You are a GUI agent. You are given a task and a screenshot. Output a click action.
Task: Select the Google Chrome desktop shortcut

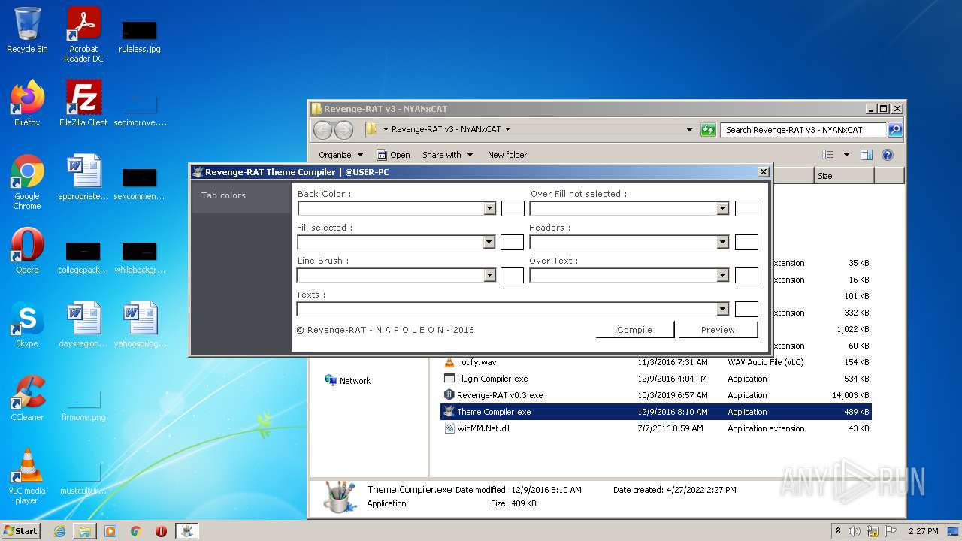(x=27, y=182)
